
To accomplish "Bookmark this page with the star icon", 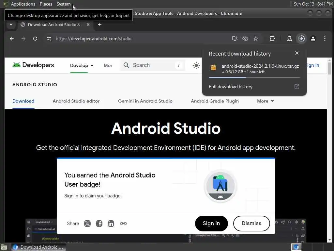I will (256, 39).
